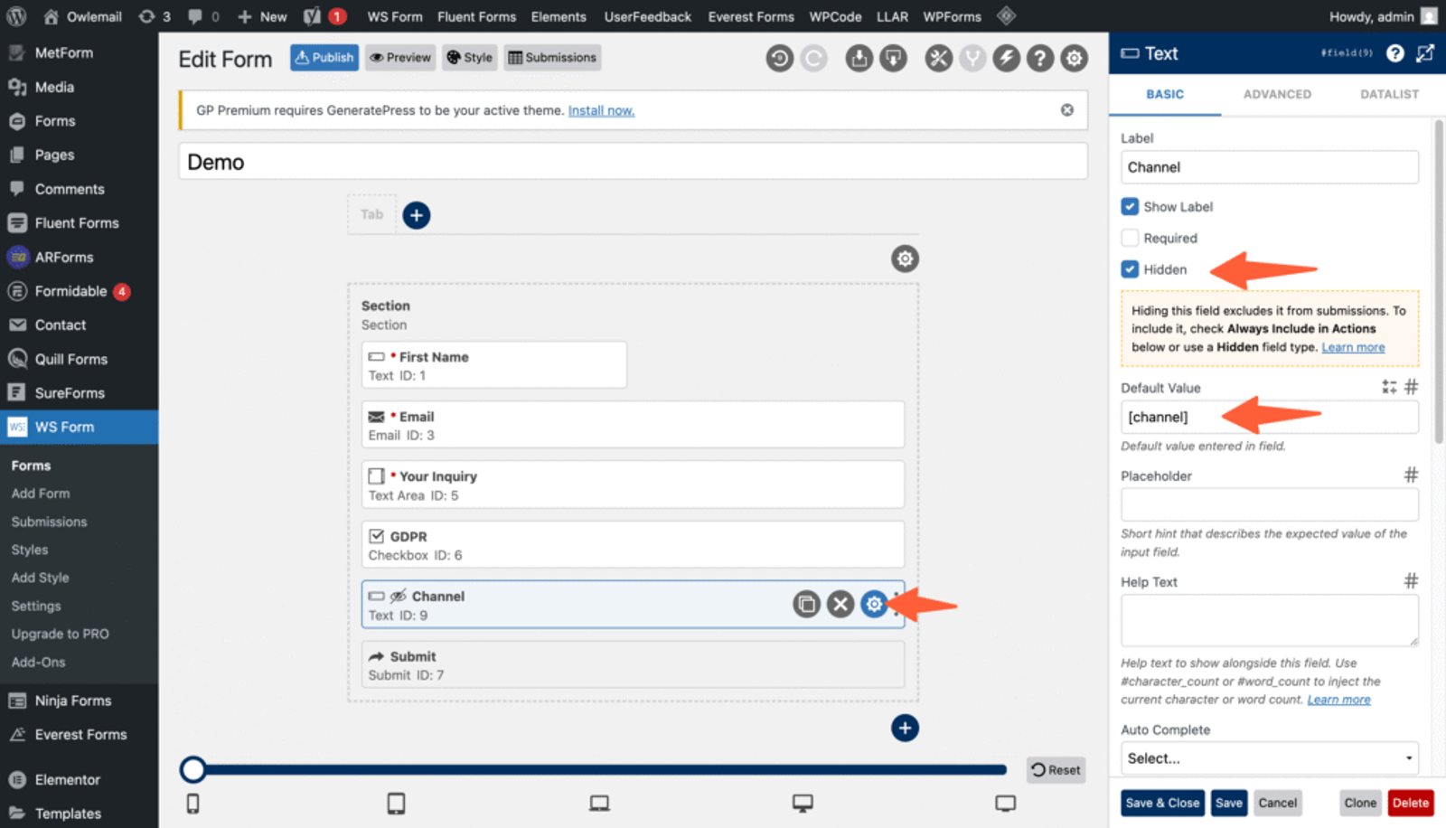Open variables hash icon for Help Text
Screen dimensions: 1446x828
[x=1411, y=580]
